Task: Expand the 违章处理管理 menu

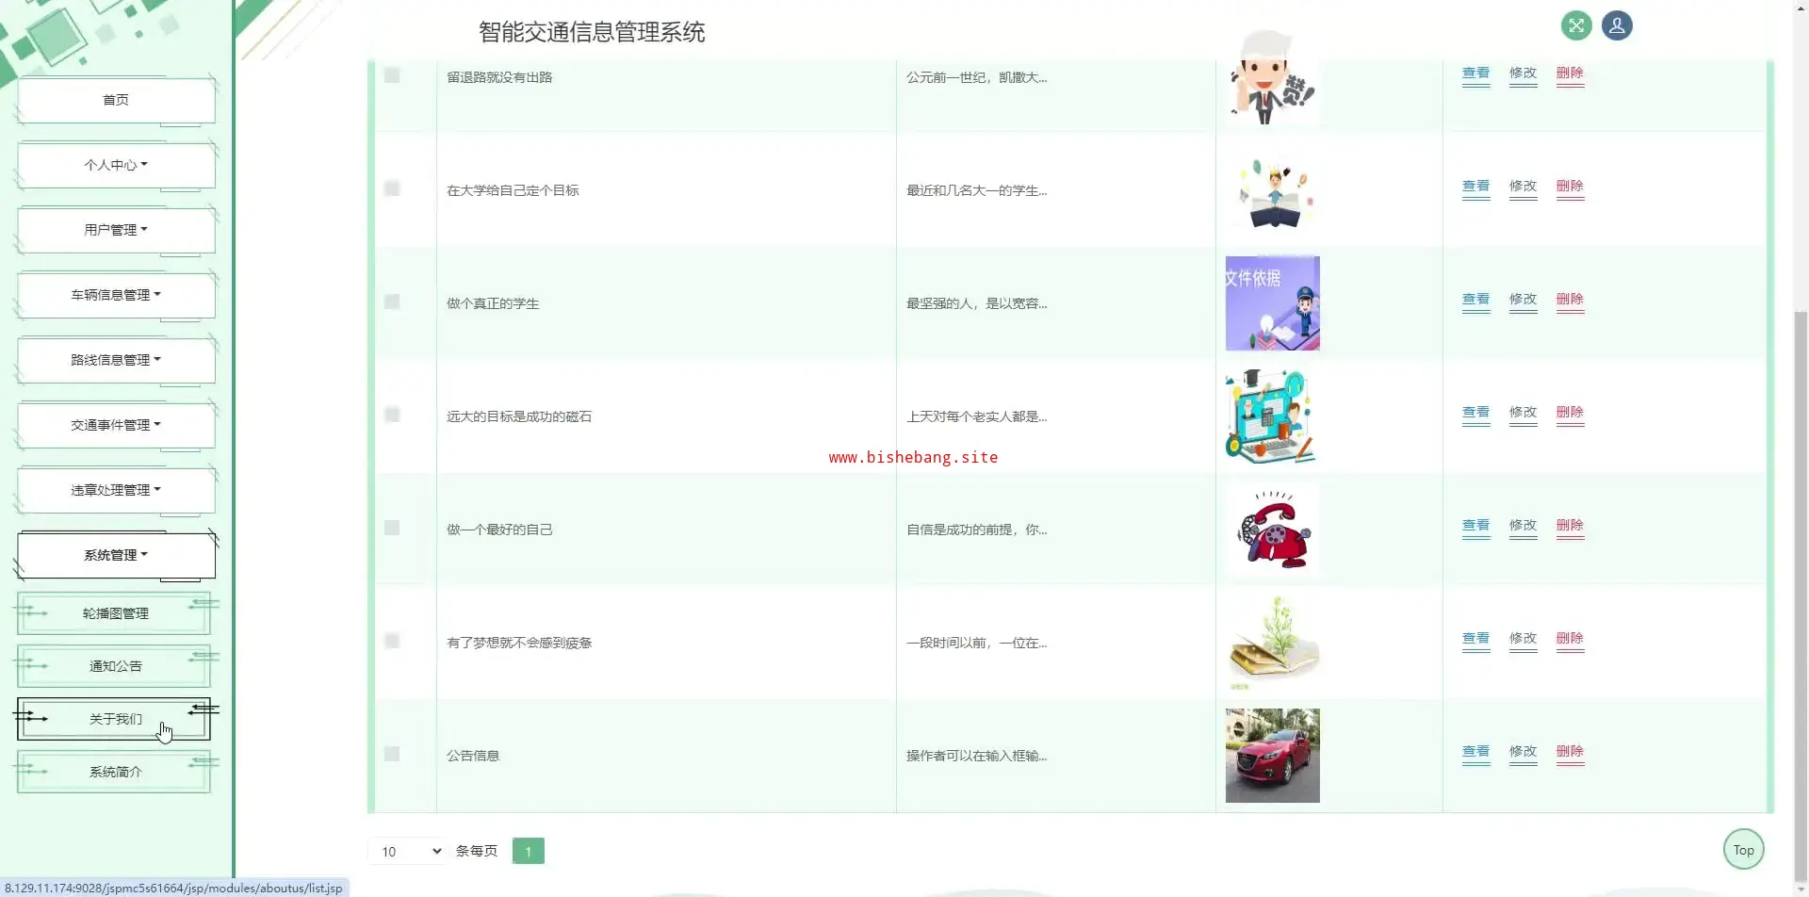Action: 116,490
